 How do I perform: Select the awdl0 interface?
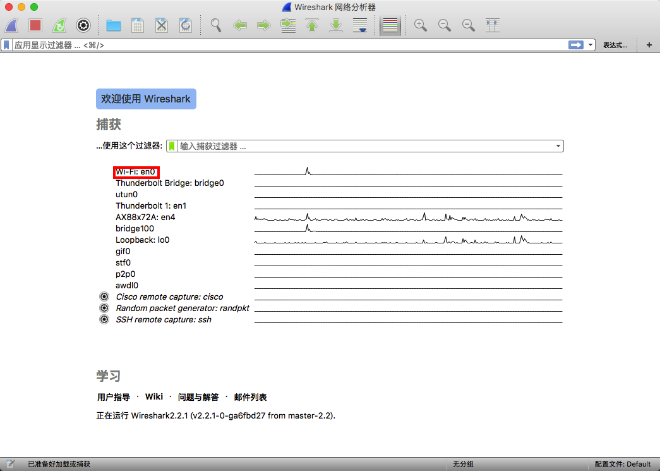[127, 286]
